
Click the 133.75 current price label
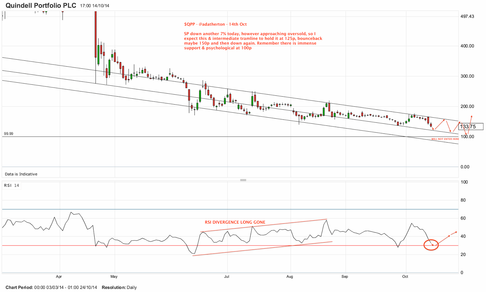(471, 126)
